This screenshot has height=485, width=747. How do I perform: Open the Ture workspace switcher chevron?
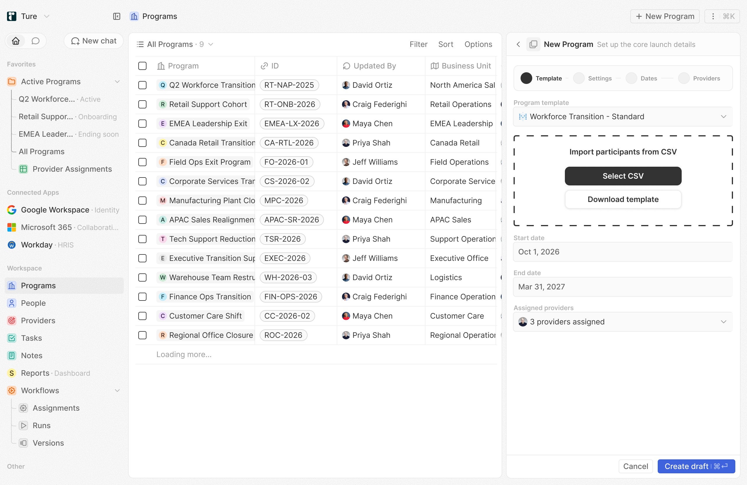tap(46, 16)
